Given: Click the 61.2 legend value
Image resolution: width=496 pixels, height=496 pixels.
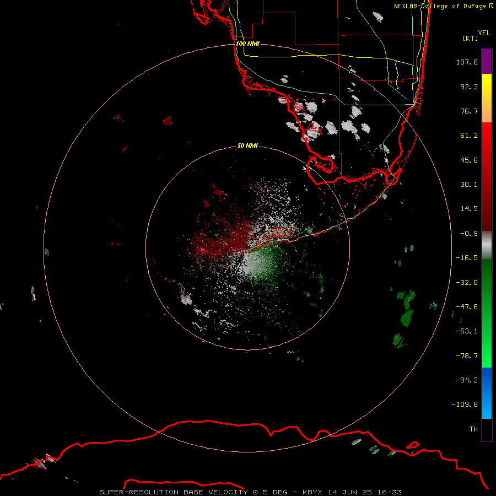Looking at the screenshot, I should tap(469, 136).
